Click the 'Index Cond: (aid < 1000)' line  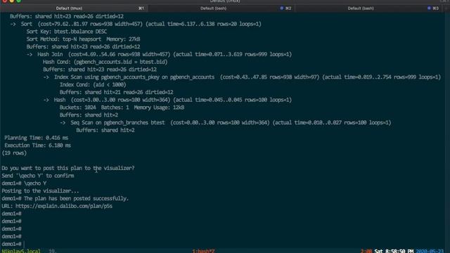[93, 84]
